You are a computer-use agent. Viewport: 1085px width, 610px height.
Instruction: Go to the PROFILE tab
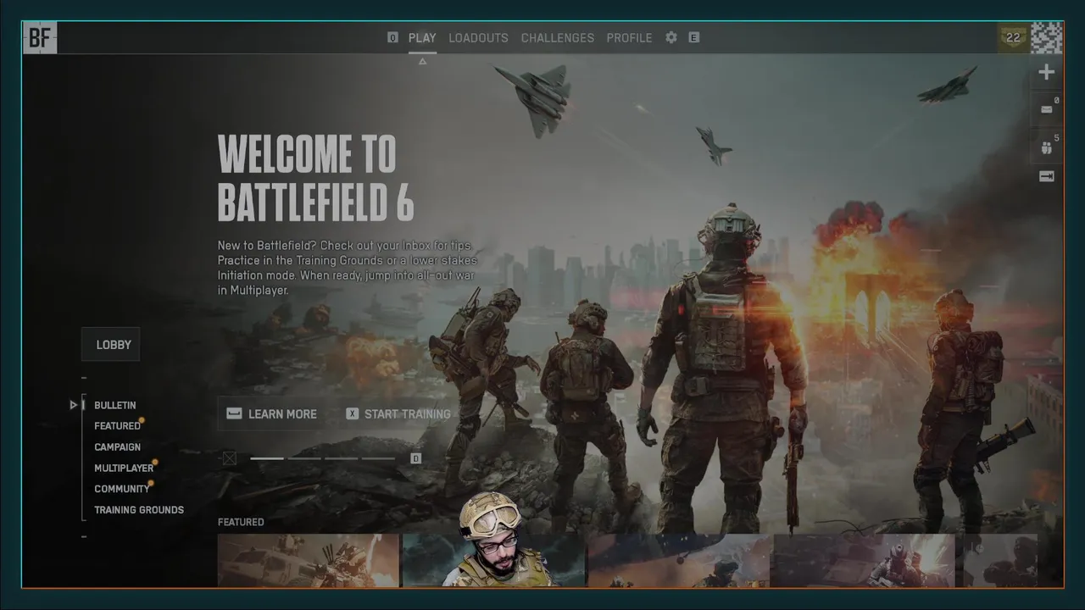click(629, 37)
